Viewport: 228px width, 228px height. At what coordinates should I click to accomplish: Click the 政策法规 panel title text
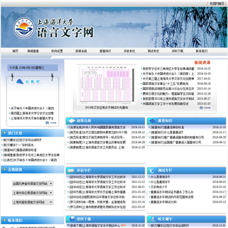point(84,121)
